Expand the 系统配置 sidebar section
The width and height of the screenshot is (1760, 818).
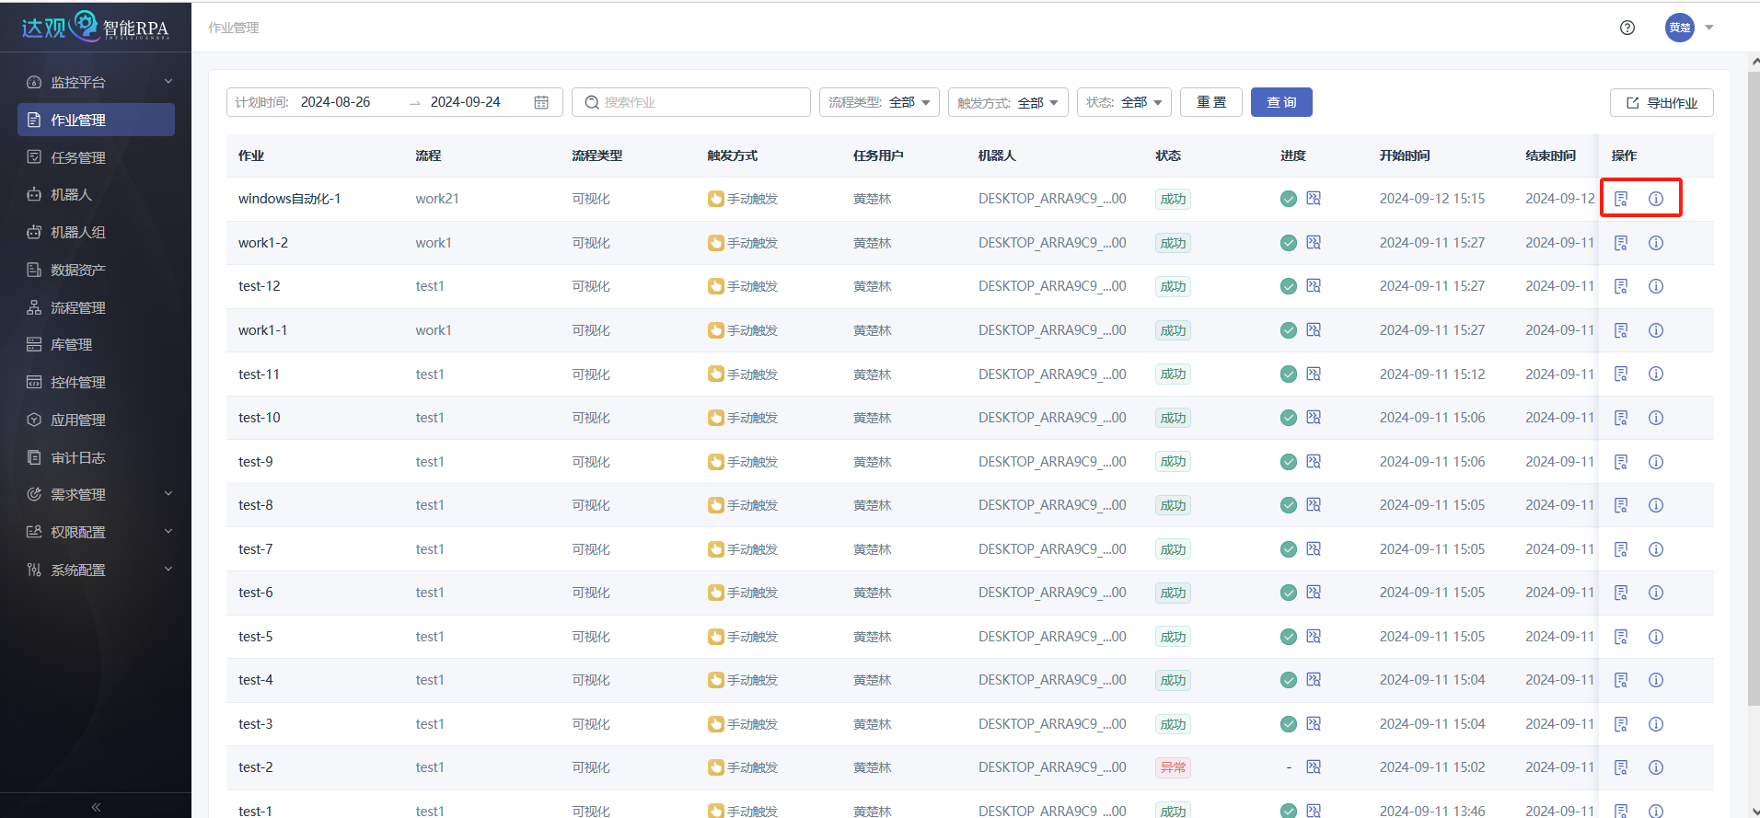96,570
